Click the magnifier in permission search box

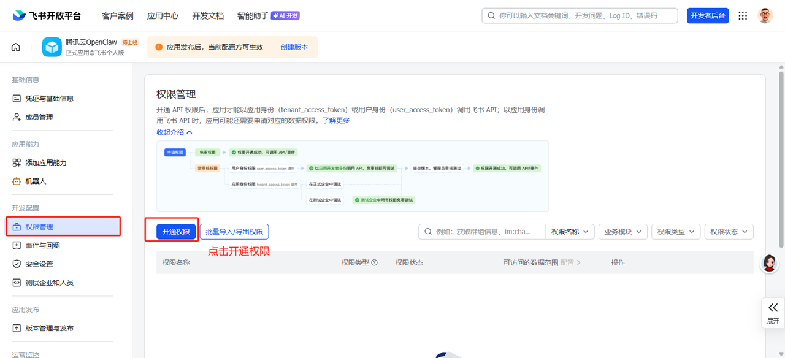[x=428, y=232]
